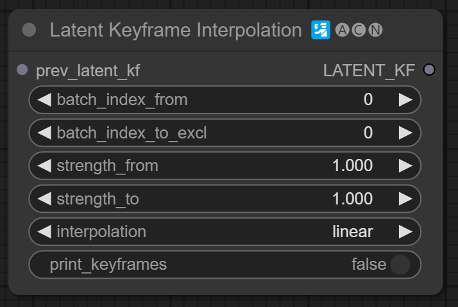
Task: Increase strength_to using right arrow
Action: 405,199
